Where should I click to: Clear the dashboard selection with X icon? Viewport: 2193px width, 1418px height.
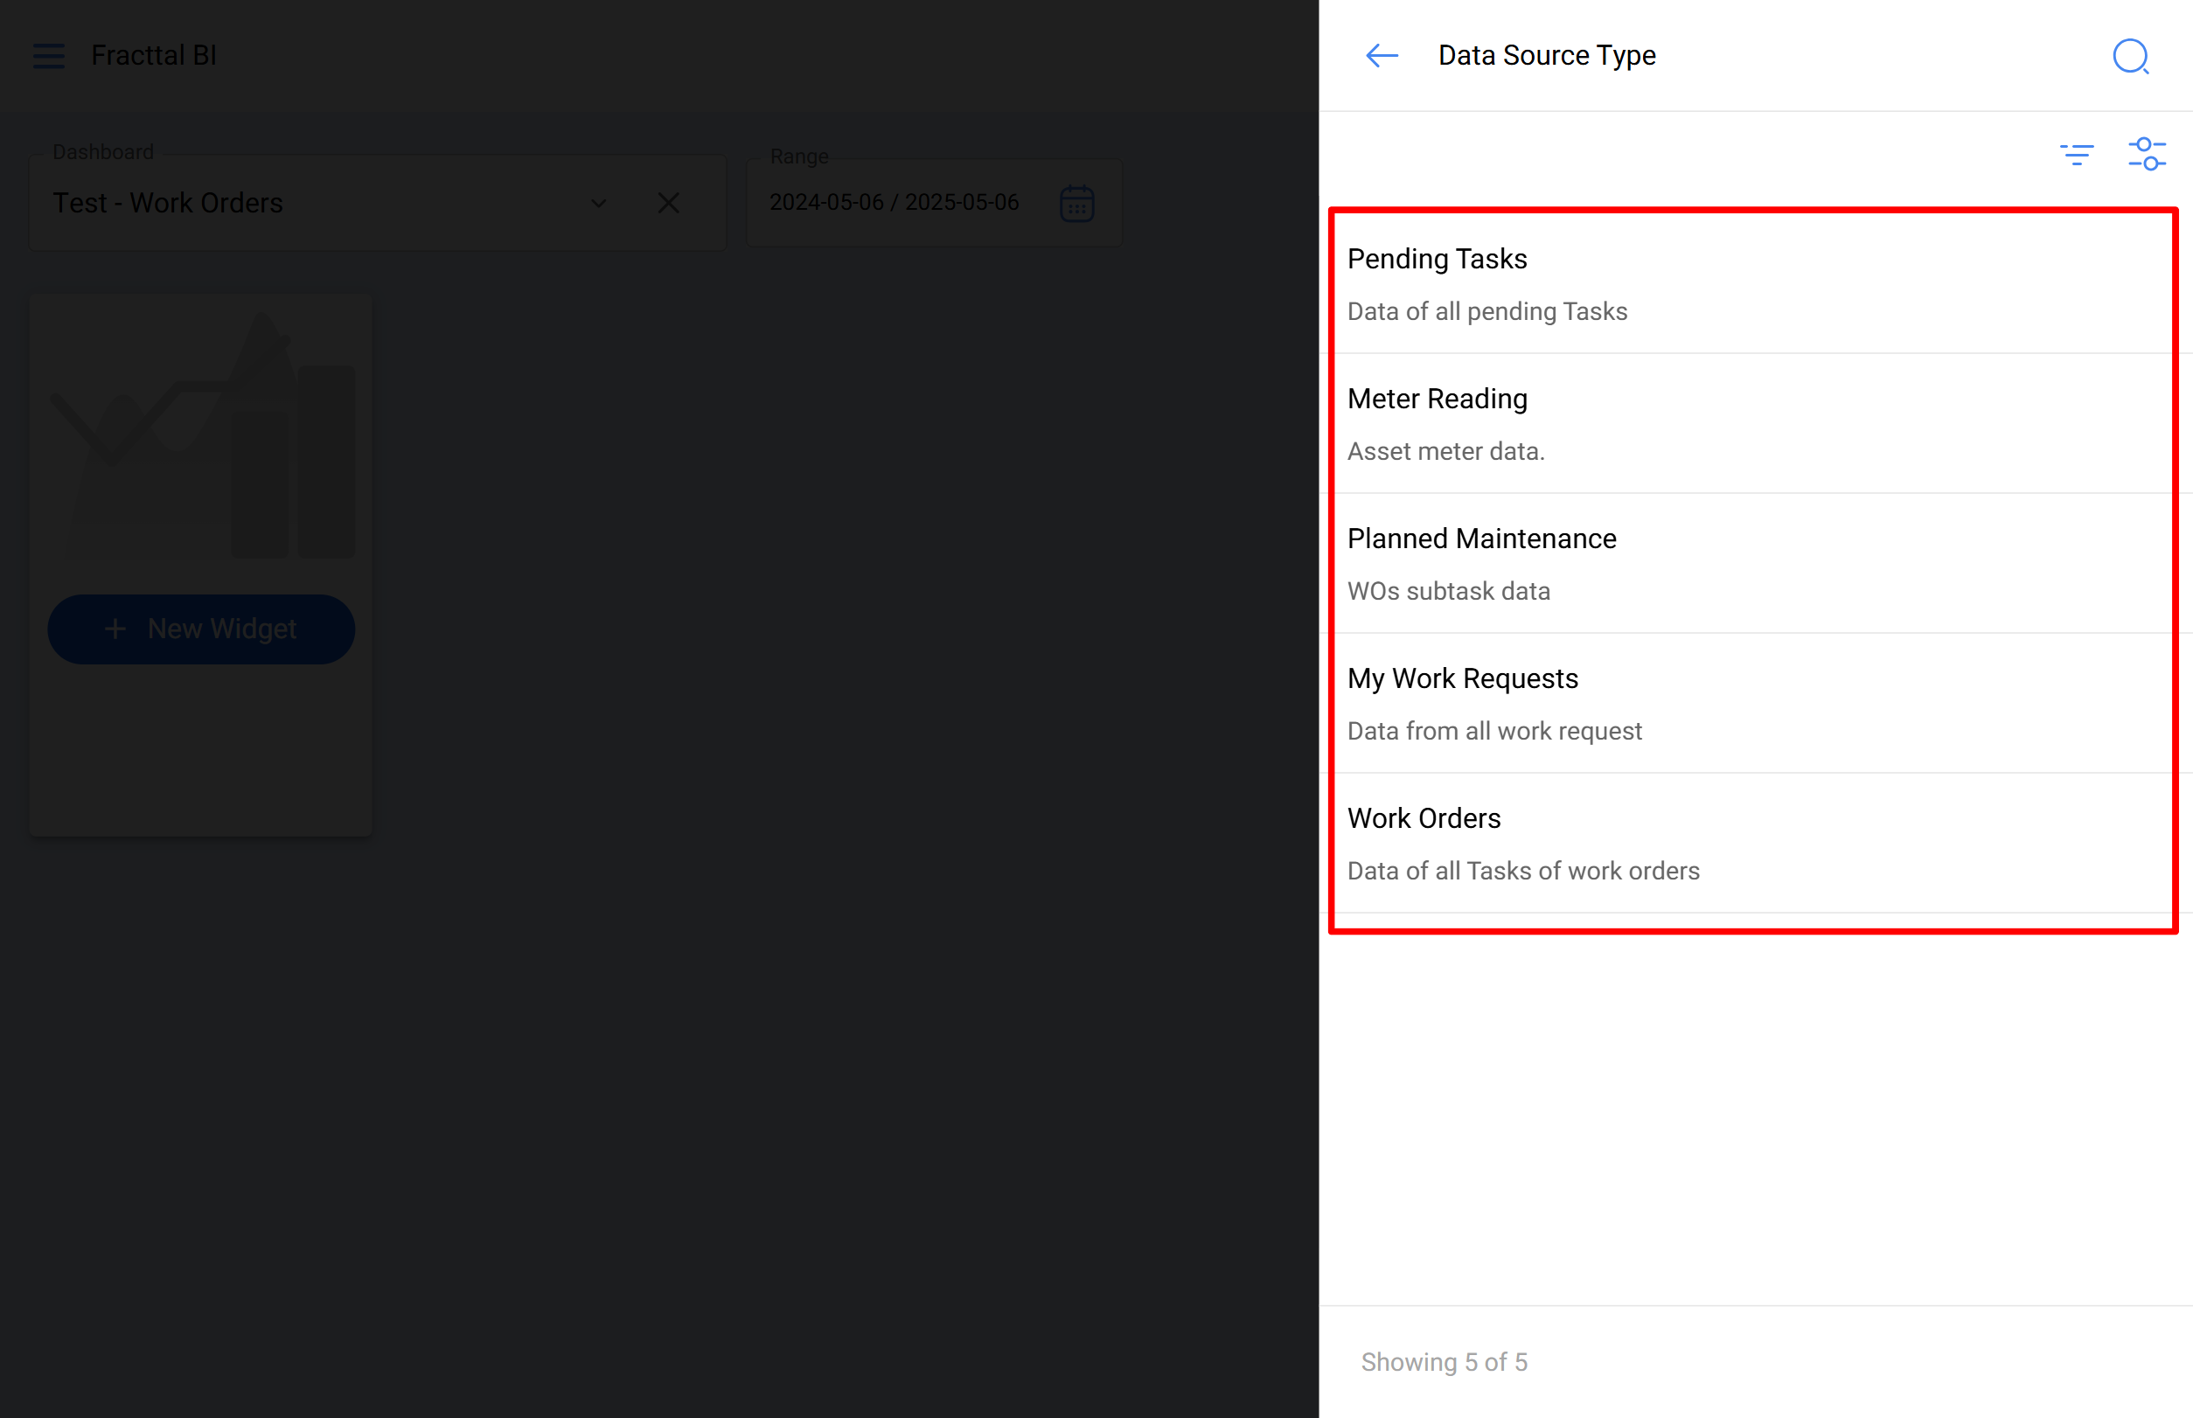click(x=669, y=204)
